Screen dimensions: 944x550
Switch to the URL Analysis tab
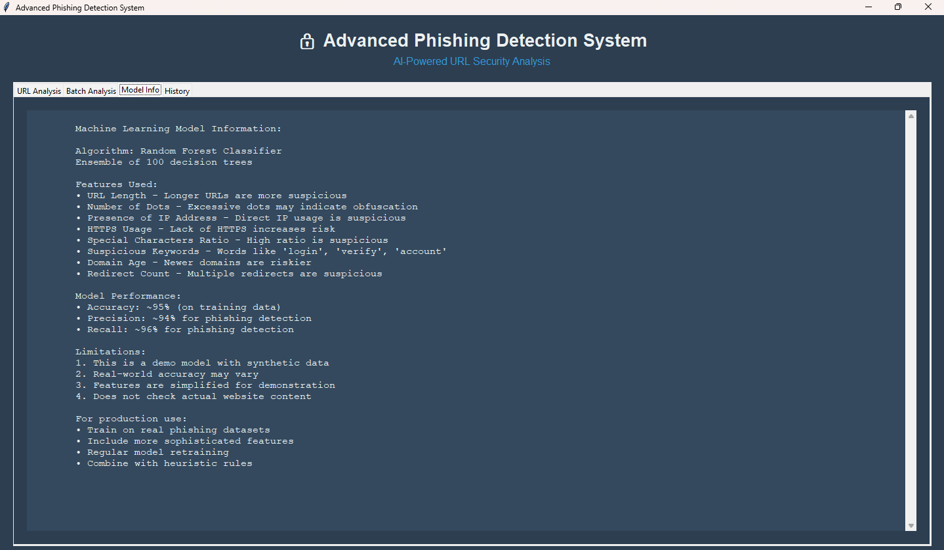point(39,91)
